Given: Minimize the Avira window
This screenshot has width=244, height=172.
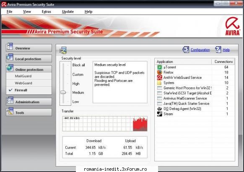Looking at the screenshot, I should [218, 3].
